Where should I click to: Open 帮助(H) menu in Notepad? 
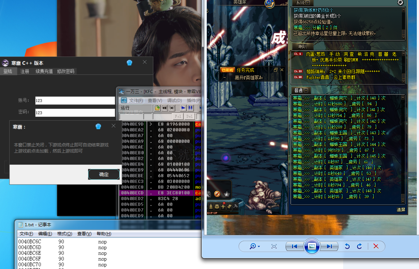click(104, 234)
